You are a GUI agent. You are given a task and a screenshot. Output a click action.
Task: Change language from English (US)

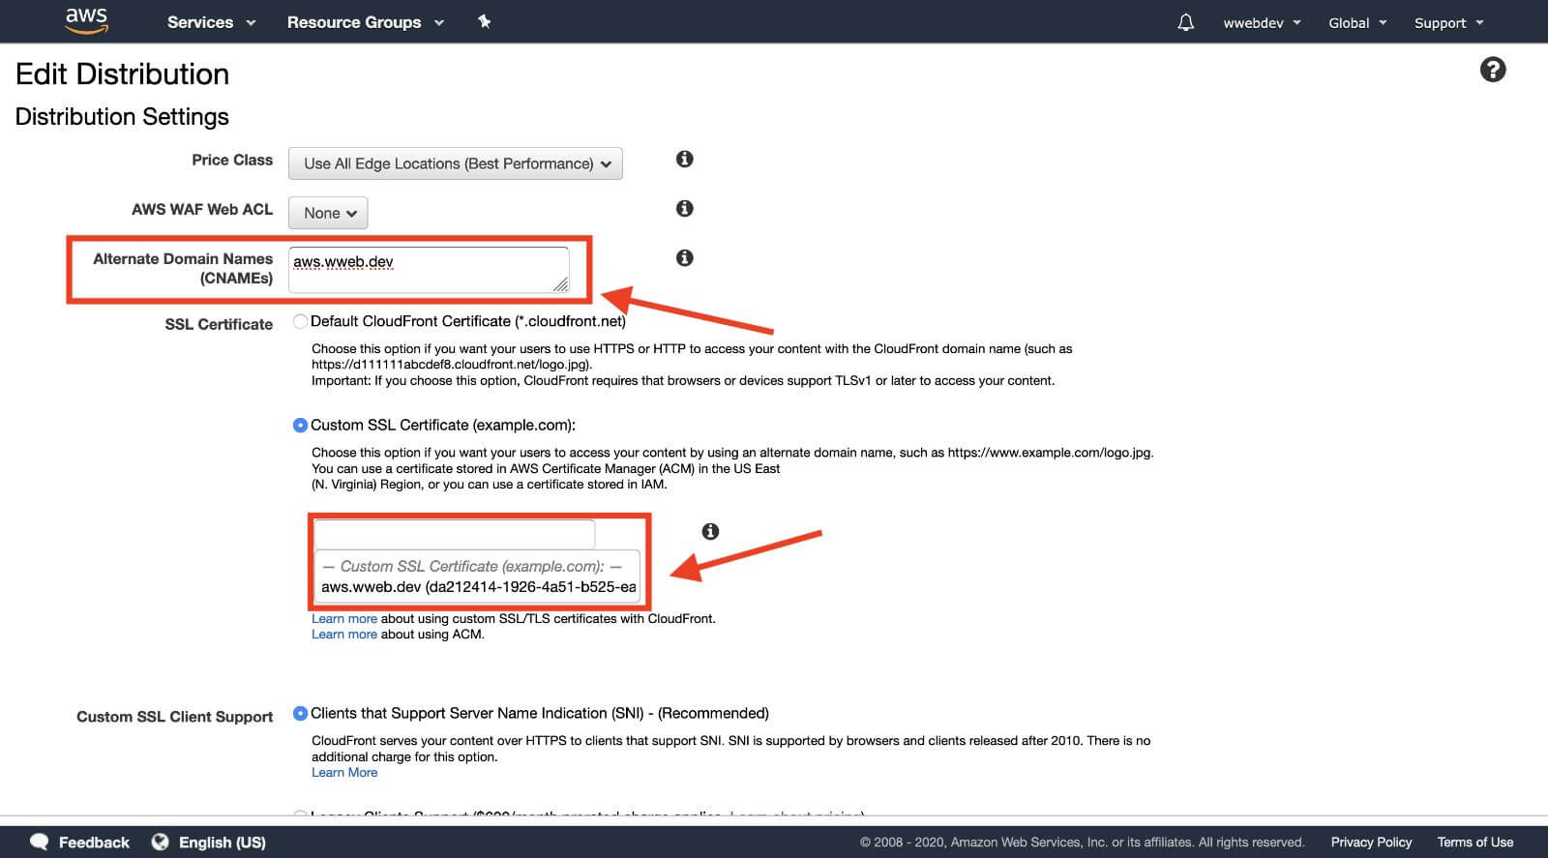(x=222, y=843)
